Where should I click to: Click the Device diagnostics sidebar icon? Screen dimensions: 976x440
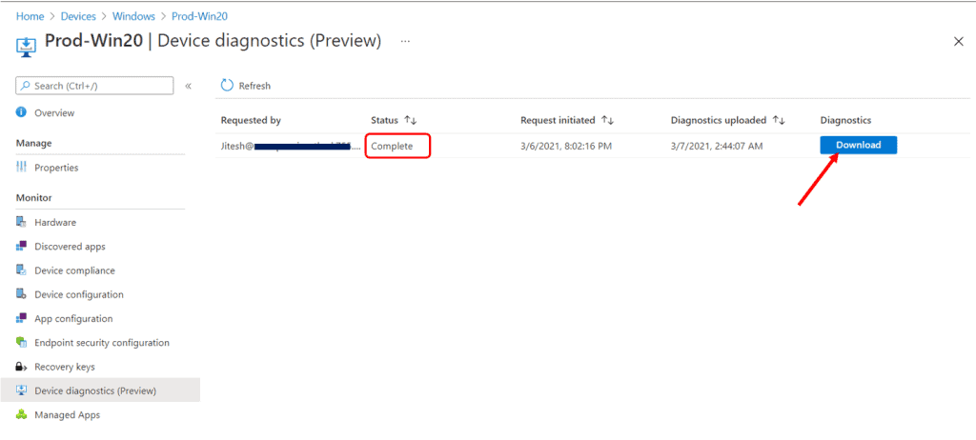pyautogui.click(x=21, y=390)
